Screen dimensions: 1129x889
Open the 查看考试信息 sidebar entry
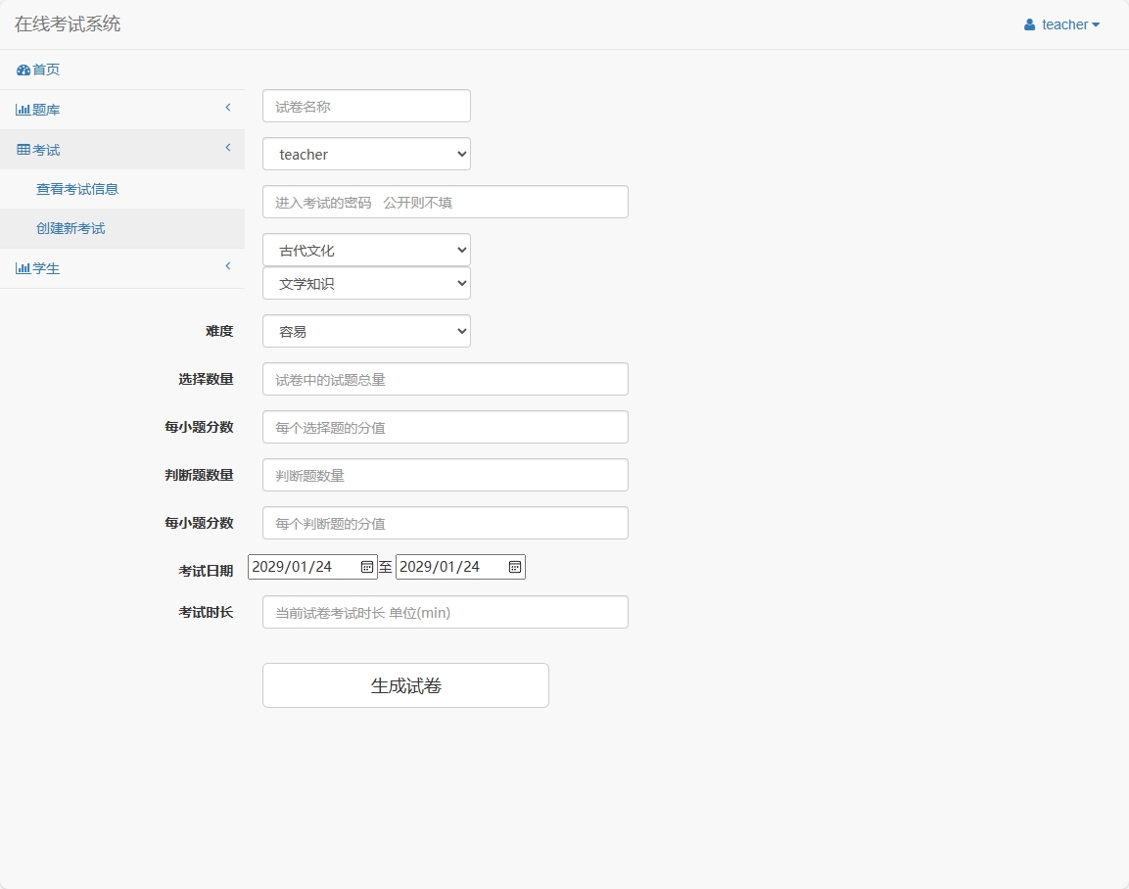(x=77, y=188)
